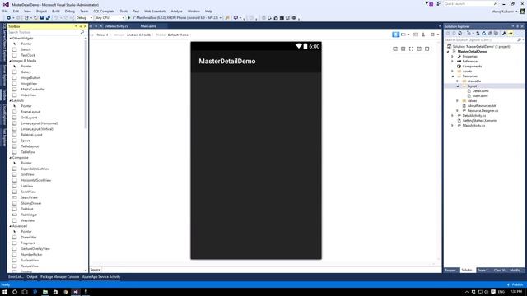527x296 pixels.
Task: Select Detail.axml file in Solution Explorer
Action: pyautogui.click(x=480, y=91)
